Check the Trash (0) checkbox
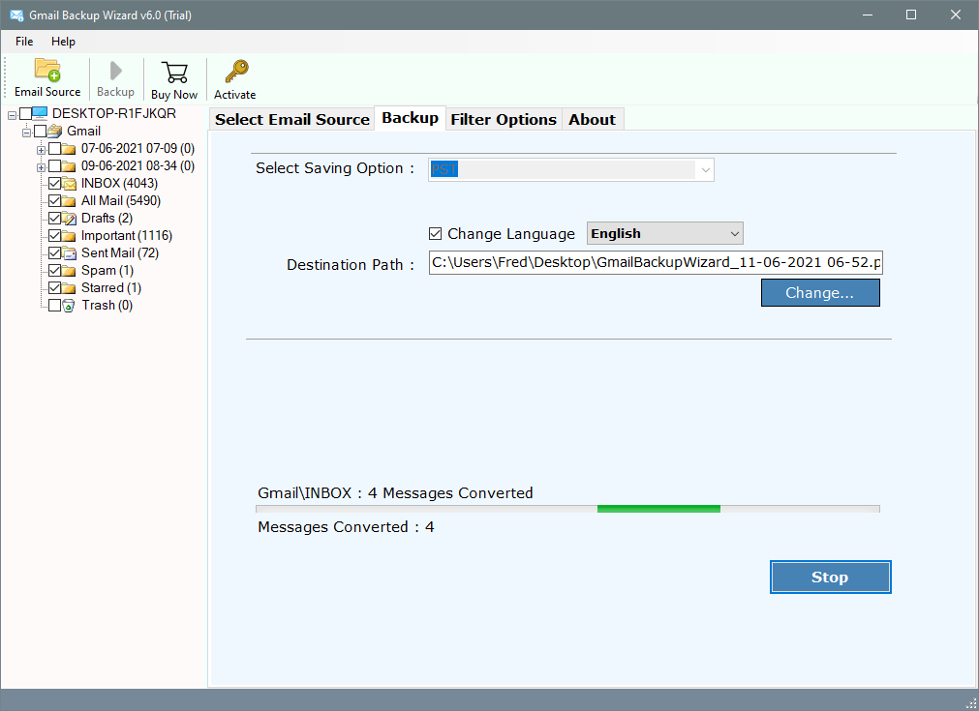979x711 pixels. 55,306
